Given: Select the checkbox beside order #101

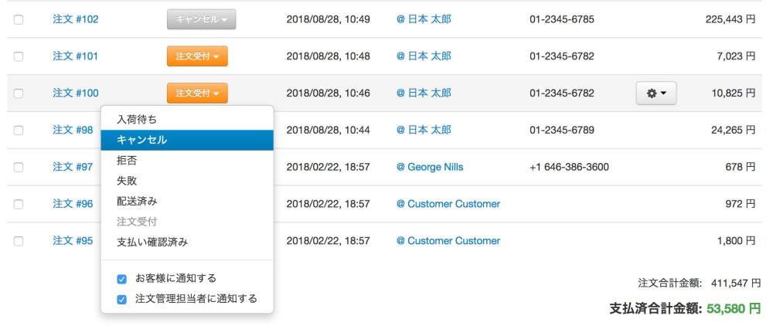Looking at the screenshot, I should pos(19,56).
